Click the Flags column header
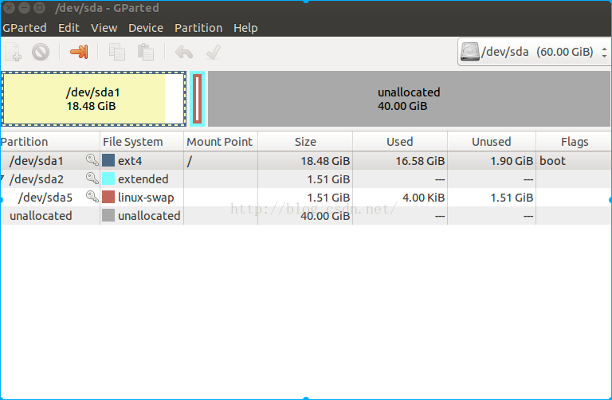 (x=574, y=142)
